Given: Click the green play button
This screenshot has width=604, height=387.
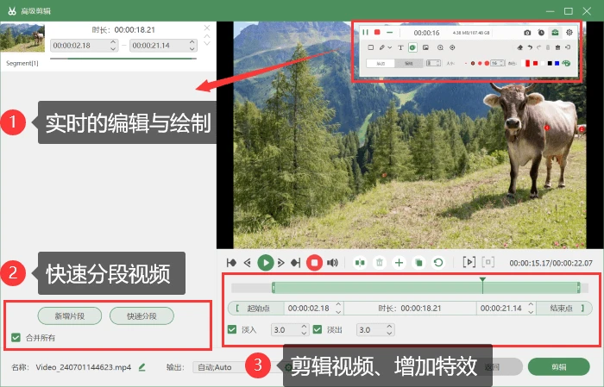Looking at the screenshot, I should point(266,263).
